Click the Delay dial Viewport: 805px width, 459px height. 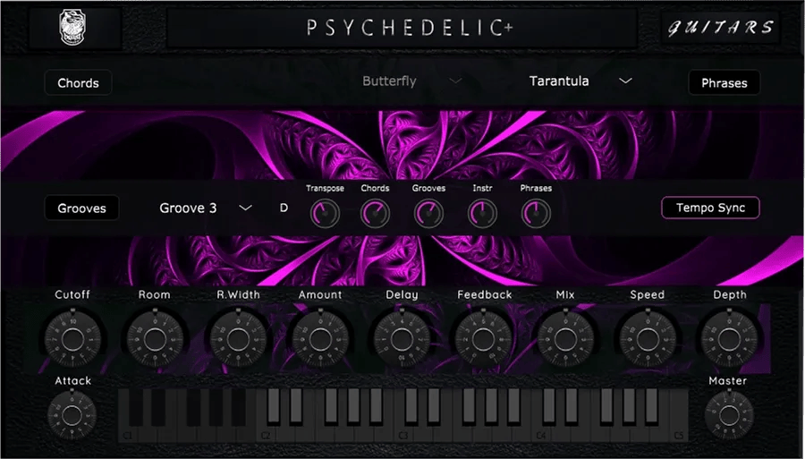[x=402, y=338]
